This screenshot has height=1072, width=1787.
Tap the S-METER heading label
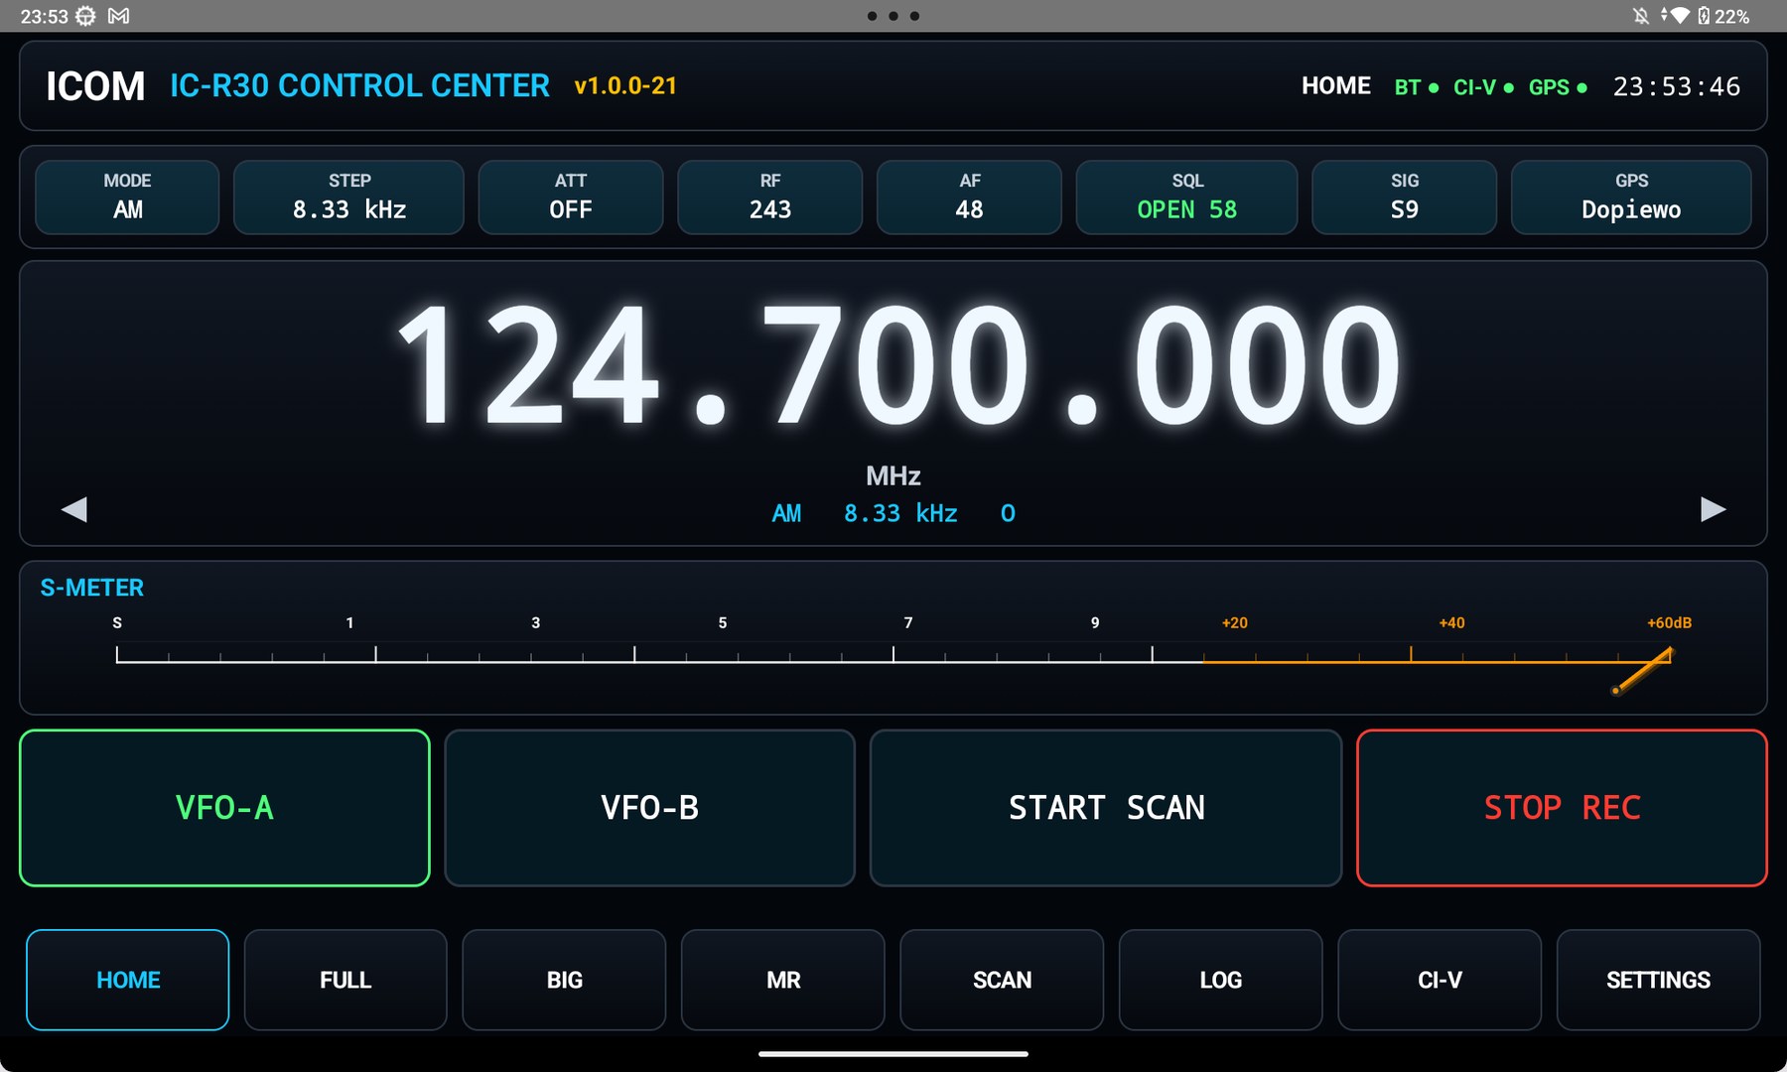tap(92, 588)
